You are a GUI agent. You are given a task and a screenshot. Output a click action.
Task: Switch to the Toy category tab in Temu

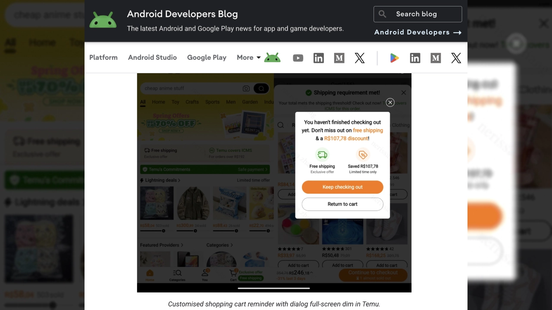(x=175, y=102)
